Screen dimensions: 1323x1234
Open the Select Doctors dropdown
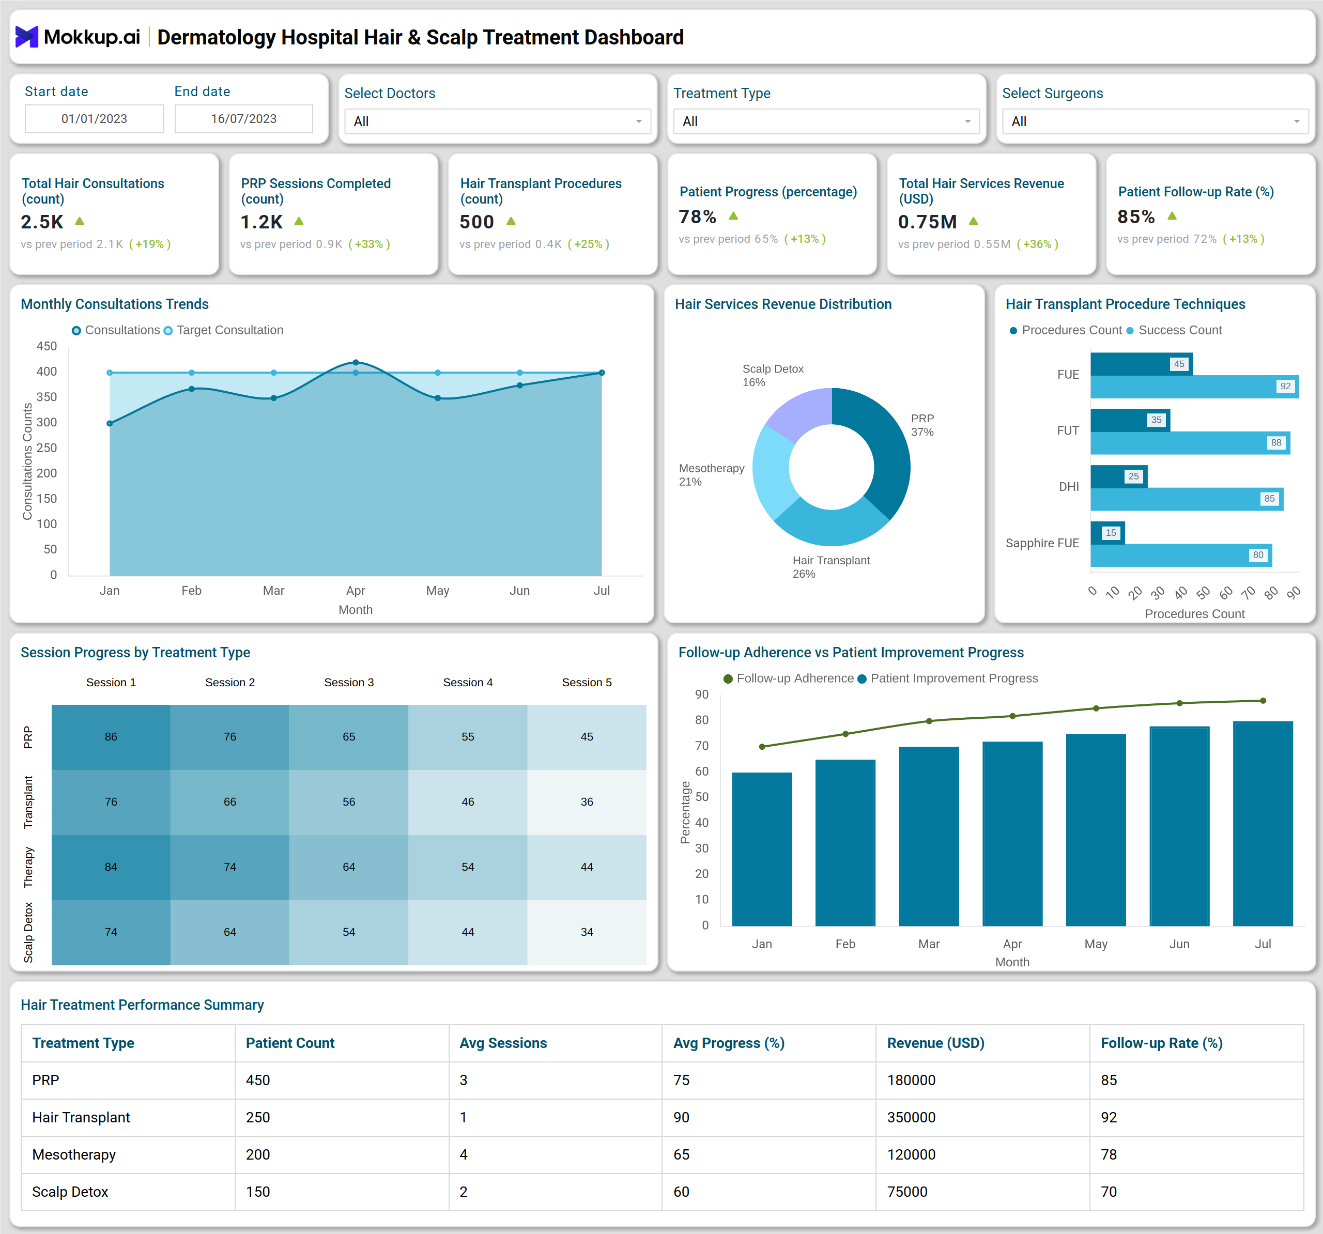click(x=497, y=121)
